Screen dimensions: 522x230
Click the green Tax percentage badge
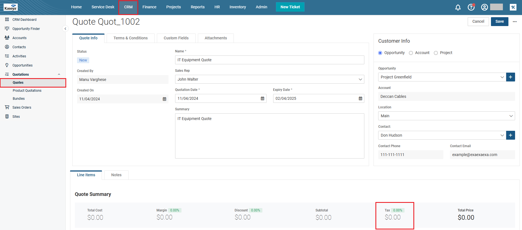pos(398,210)
